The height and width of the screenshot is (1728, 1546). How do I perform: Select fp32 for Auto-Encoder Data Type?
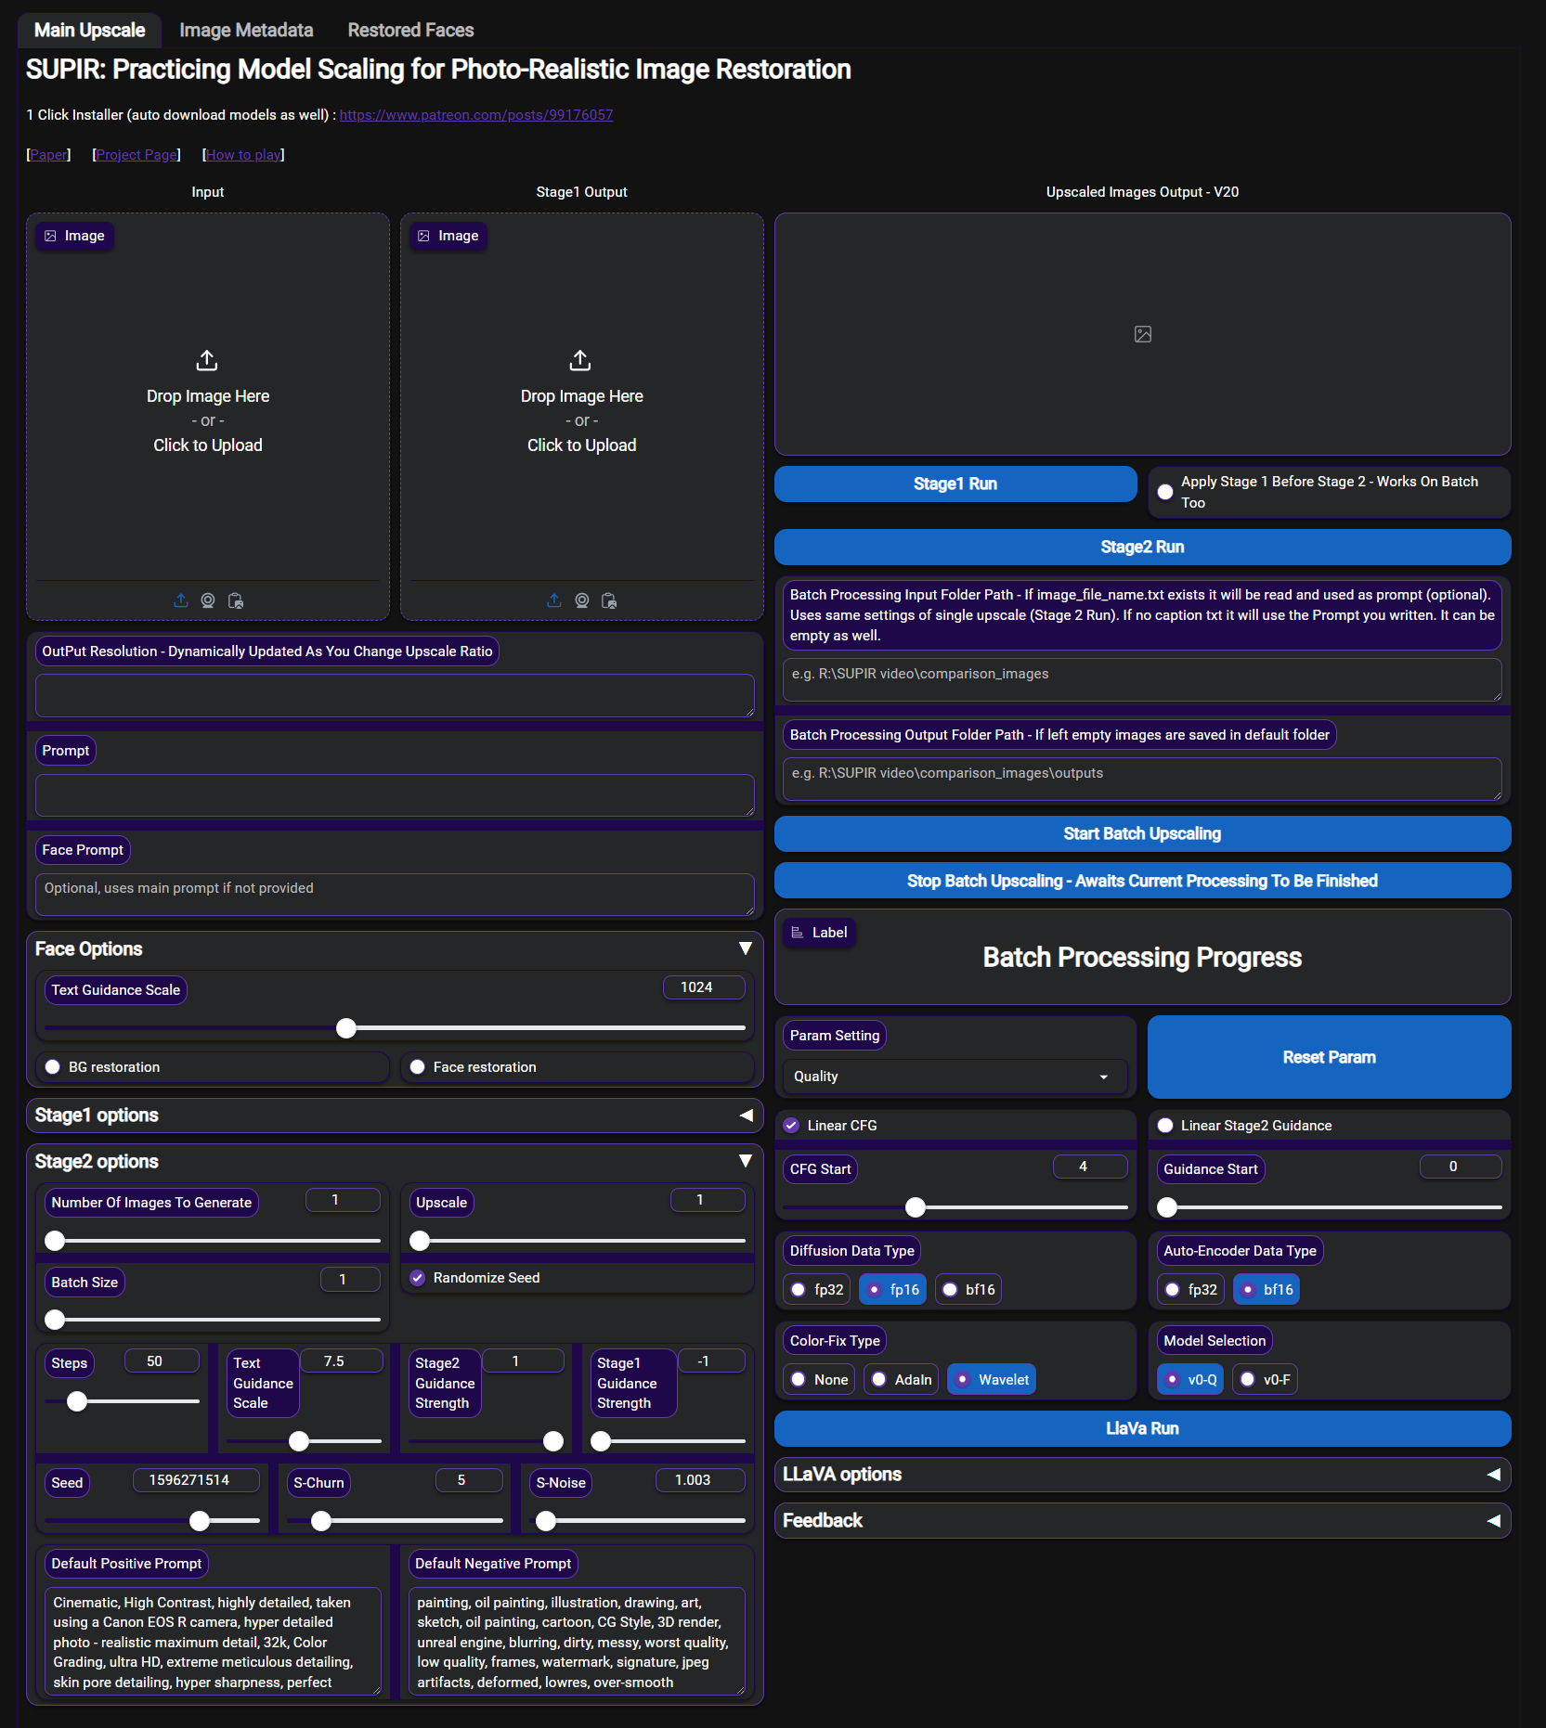(1191, 1290)
